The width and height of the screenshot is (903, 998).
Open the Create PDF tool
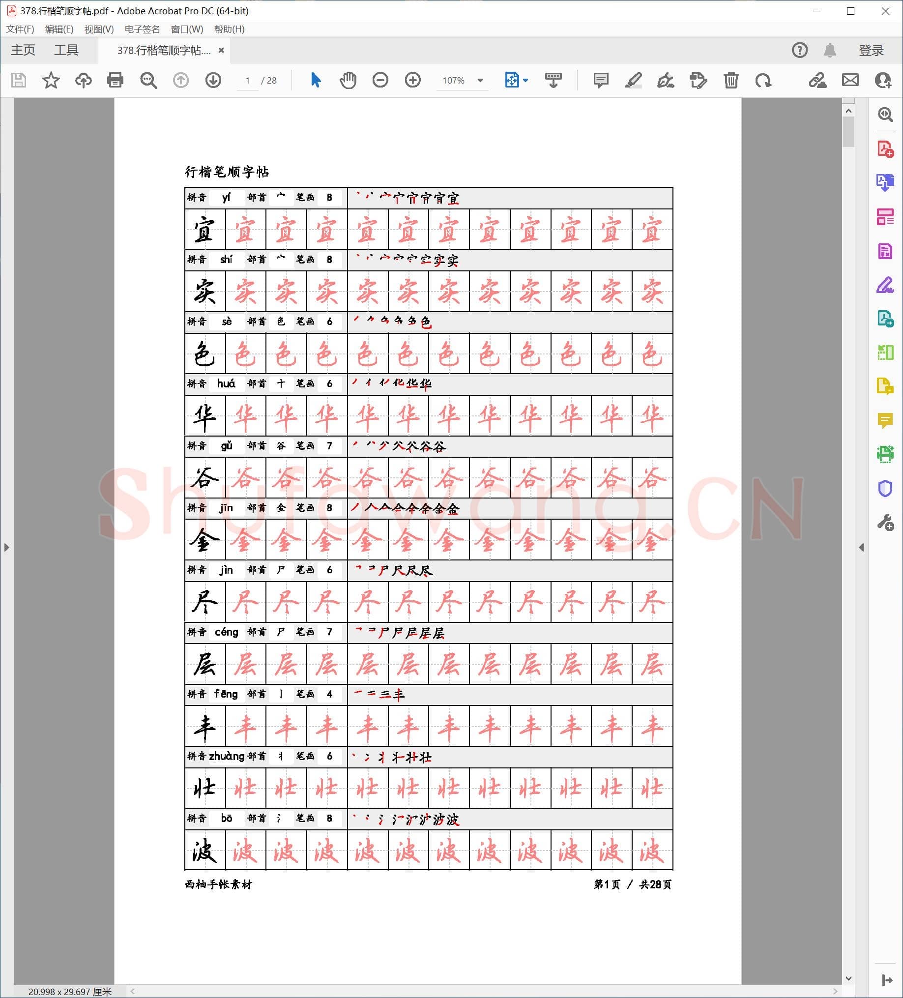click(886, 148)
